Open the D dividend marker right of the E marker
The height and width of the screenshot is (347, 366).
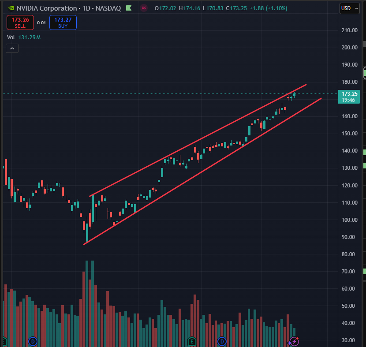pos(222,342)
